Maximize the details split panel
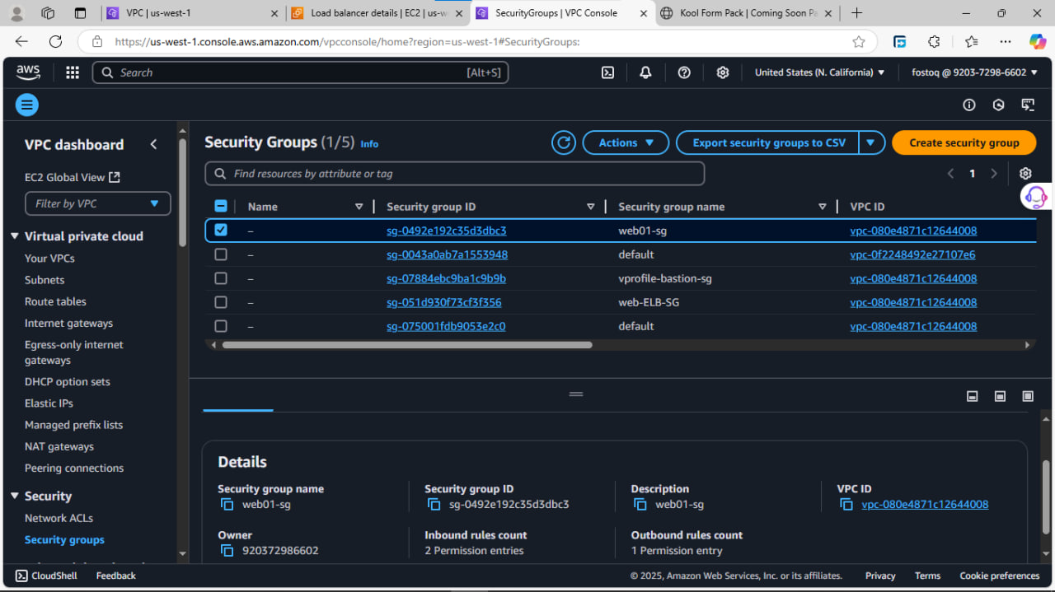1055x592 pixels. click(x=1028, y=396)
